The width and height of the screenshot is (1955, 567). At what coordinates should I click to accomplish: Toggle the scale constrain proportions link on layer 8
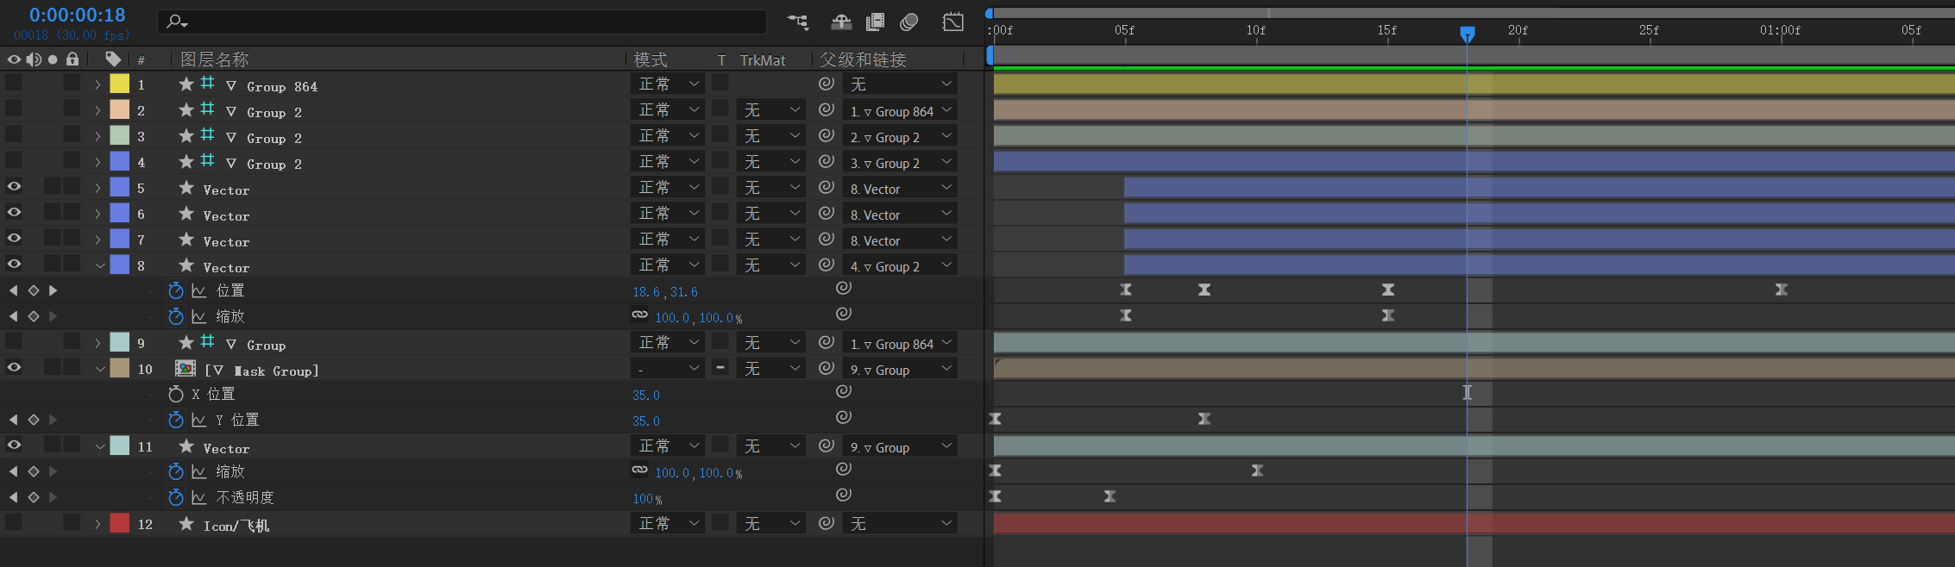(x=639, y=315)
